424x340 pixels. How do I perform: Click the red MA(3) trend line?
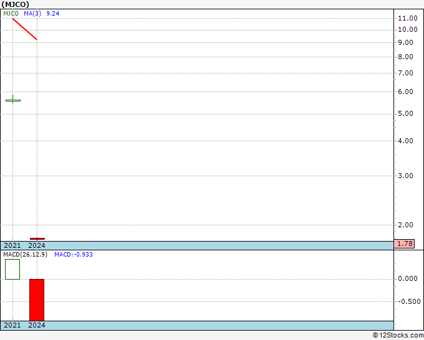(x=24, y=29)
